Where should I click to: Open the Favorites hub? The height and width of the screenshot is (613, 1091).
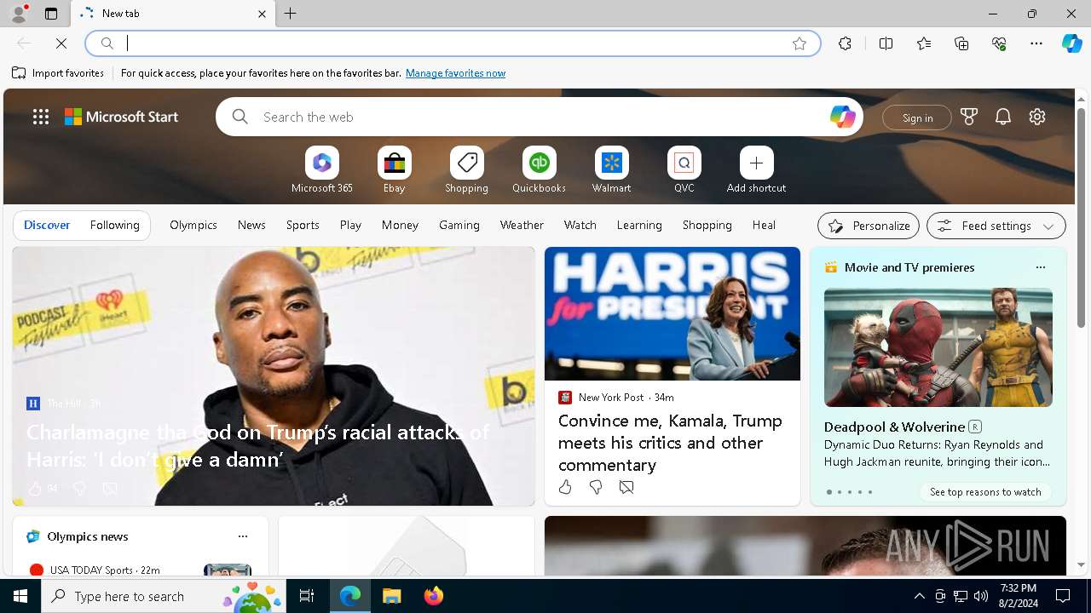924,43
